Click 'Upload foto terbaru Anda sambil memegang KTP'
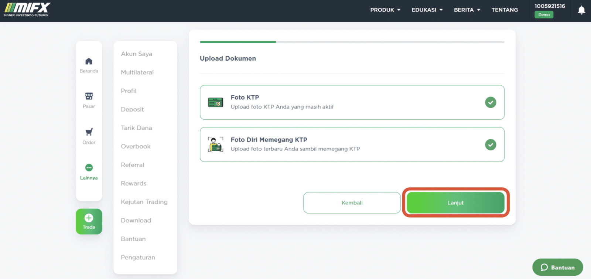The height and width of the screenshot is (279, 591). 295,149
